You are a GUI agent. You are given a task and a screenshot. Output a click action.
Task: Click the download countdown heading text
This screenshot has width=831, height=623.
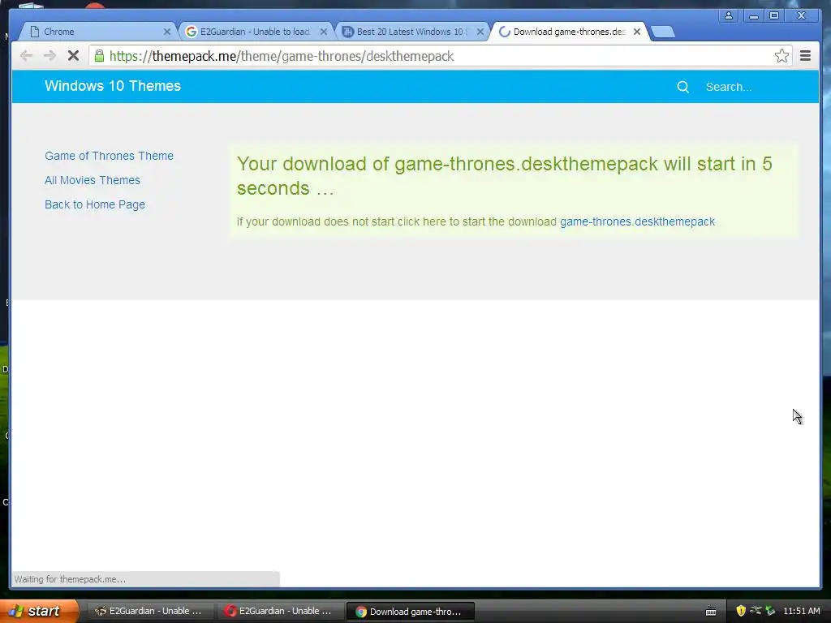[x=504, y=176]
